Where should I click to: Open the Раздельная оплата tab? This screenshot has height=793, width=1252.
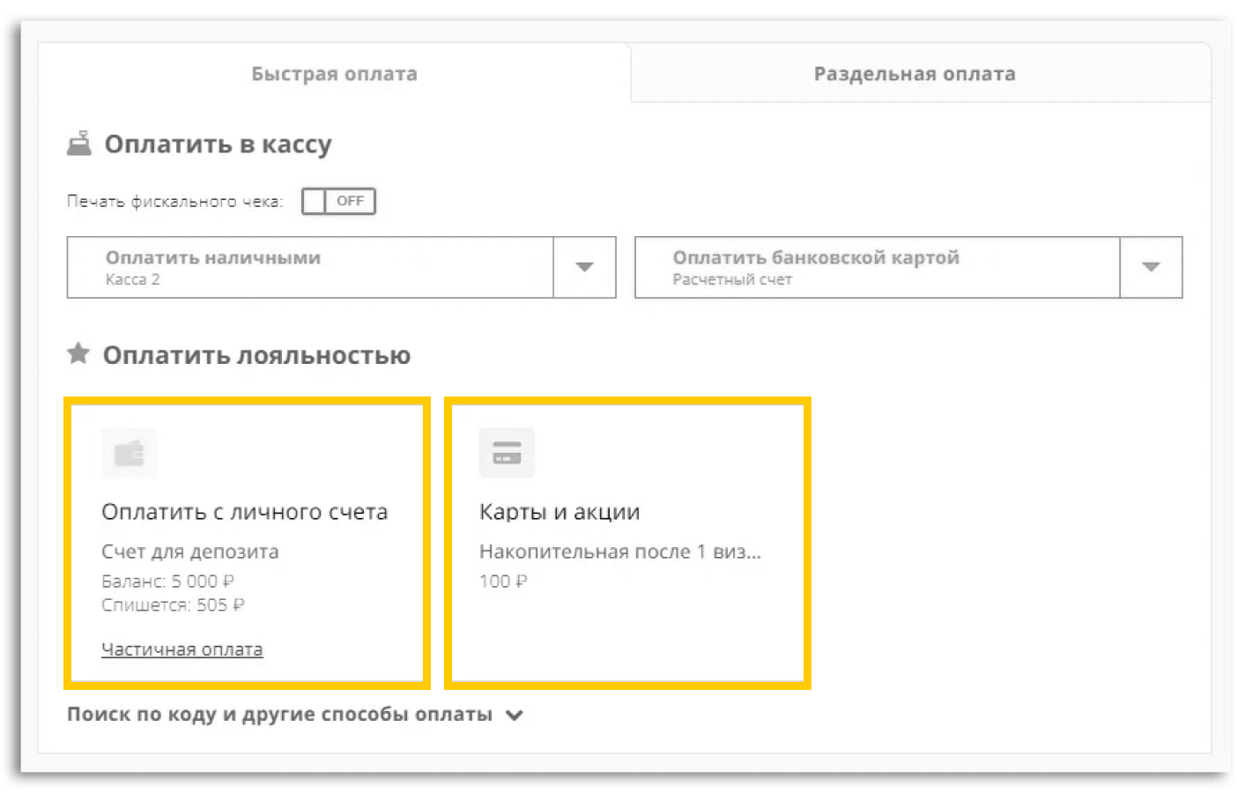pos(914,74)
